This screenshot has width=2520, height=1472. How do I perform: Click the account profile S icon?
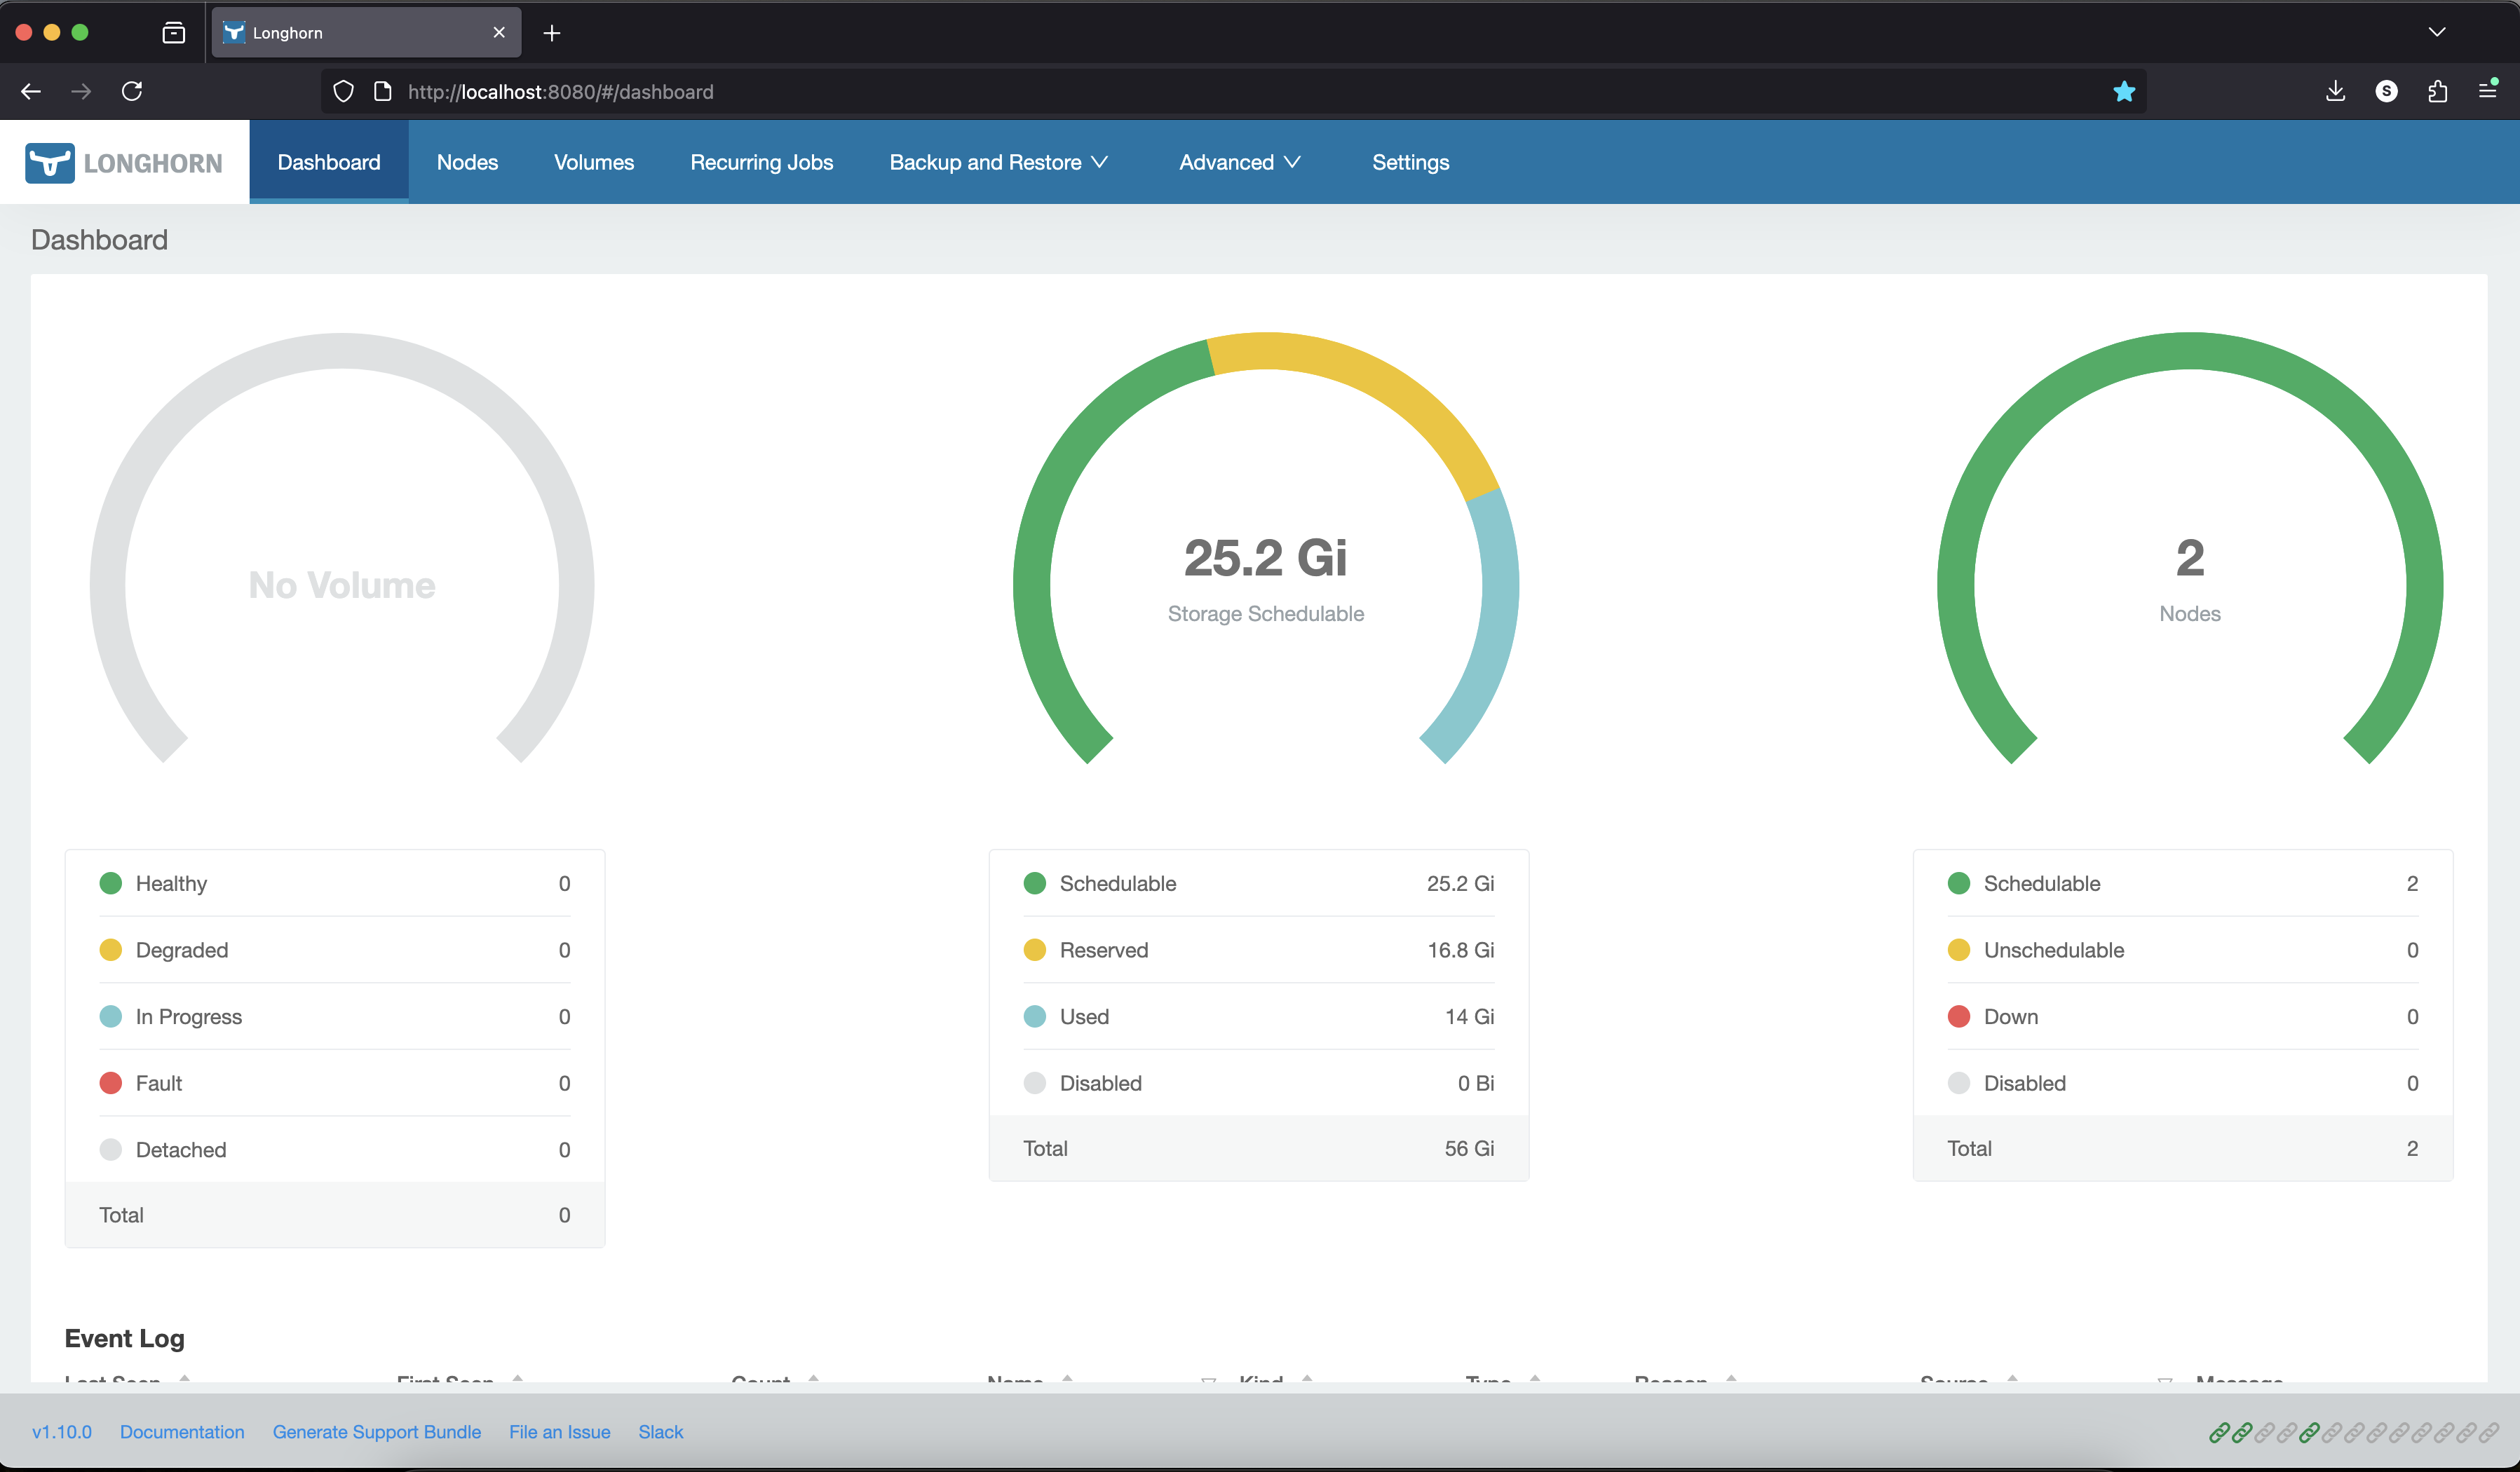click(2386, 91)
